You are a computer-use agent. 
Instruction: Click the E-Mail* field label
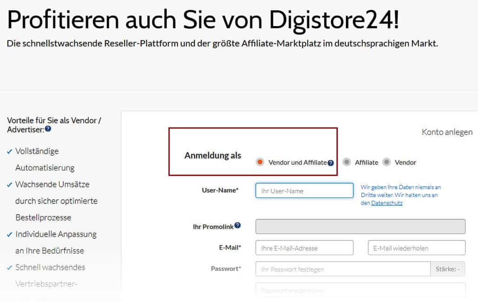230,248
